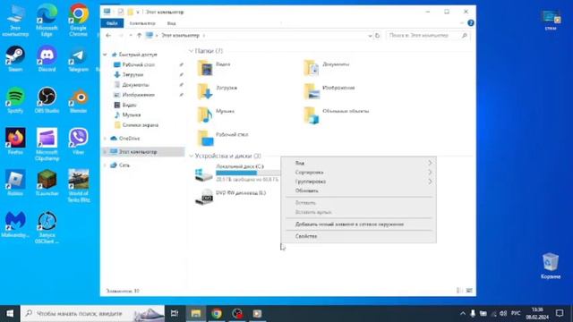Select the Корзина recycle bin icon
The image size is (573, 322).
click(x=551, y=266)
